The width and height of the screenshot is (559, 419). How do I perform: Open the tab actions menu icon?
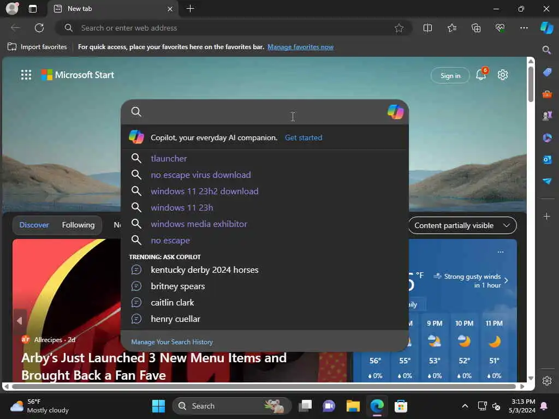(x=32, y=9)
